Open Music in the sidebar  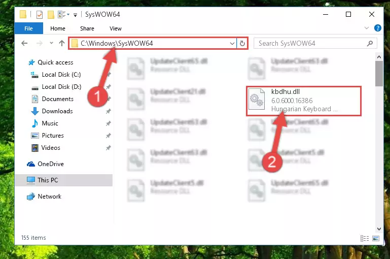tap(50, 123)
